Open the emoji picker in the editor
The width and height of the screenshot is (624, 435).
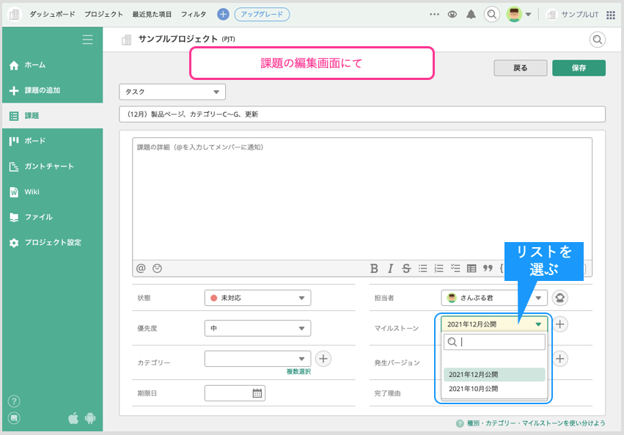point(157,268)
